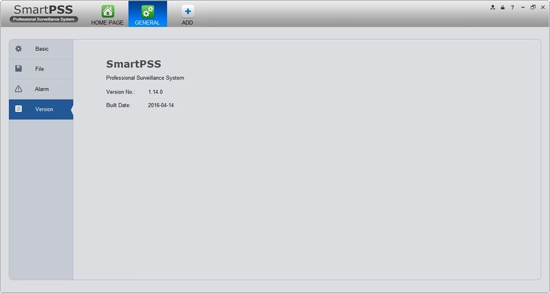550x293 pixels.
Task: Restore down the SmartPSS window
Action: [533, 7]
